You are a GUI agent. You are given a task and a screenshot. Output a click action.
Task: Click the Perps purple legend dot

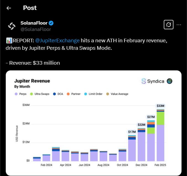coord(16,94)
